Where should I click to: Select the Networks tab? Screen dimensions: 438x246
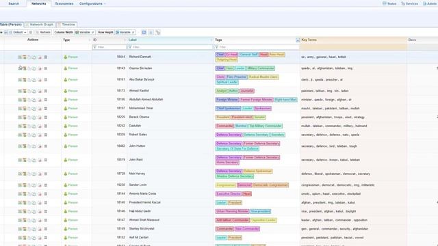click(38, 3)
